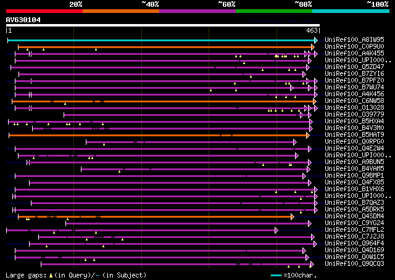Image resolution: width=395 pixels, height=280 pixels.
Task: Click the UniRef100_B4VAM5 label
Action: 354,169
